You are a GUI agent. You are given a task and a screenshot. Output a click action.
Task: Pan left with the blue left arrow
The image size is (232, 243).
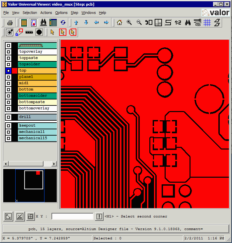coord(96,23)
